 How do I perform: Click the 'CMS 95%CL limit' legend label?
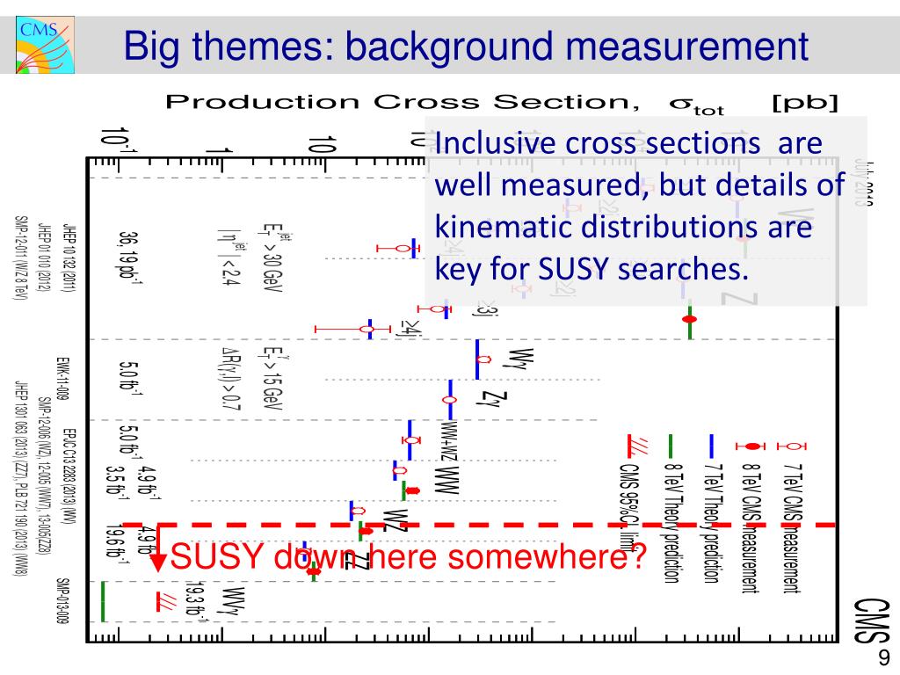point(629,508)
